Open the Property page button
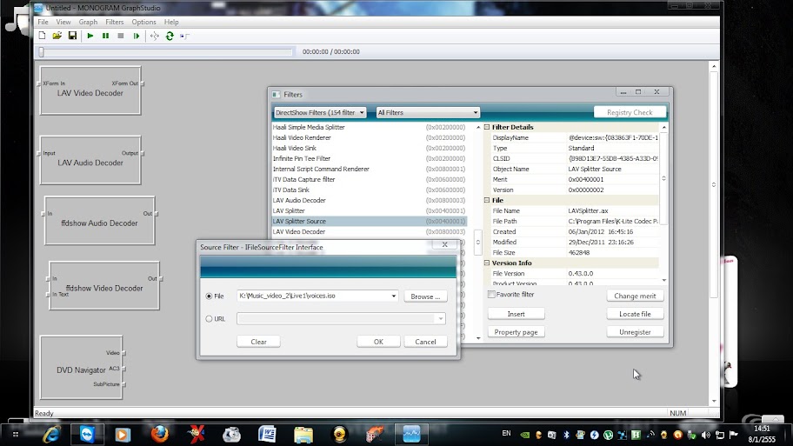The width and height of the screenshot is (793, 446). point(516,332)
